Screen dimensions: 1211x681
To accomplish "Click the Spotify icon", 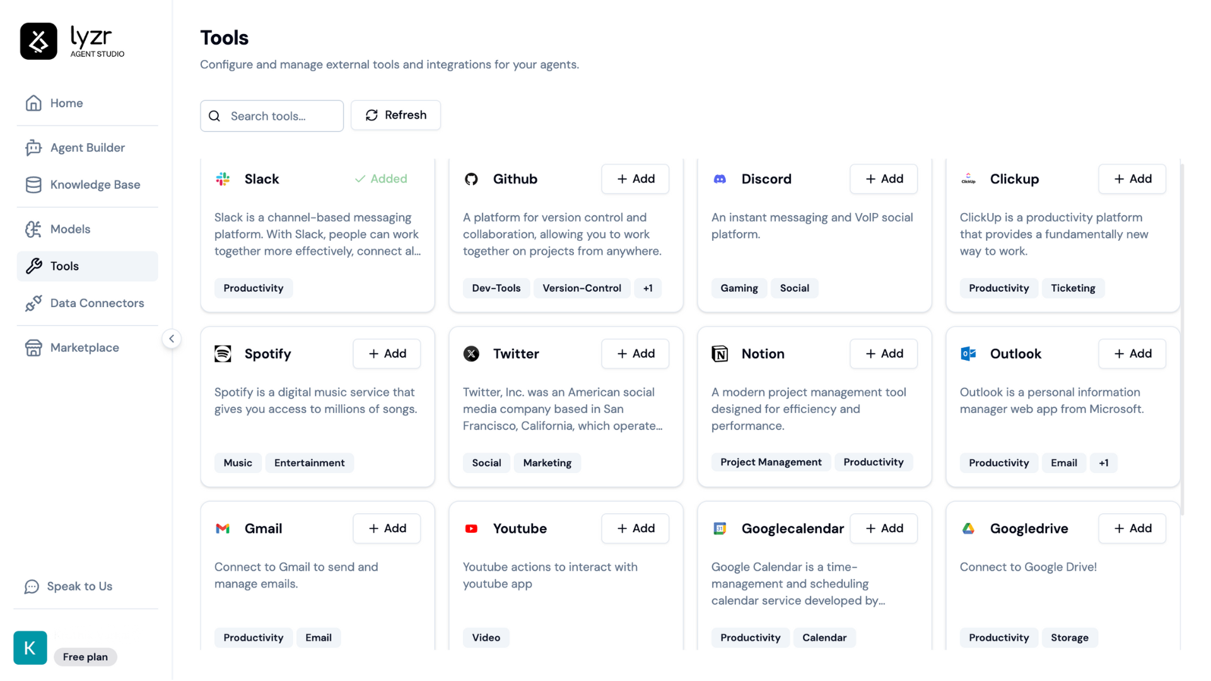I will 223,354.
